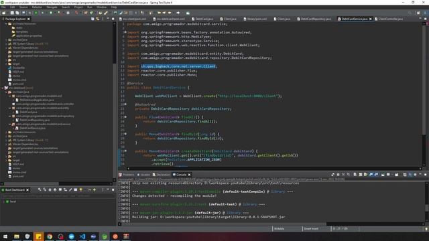This screenshot has height=241, width=429.
Task: Toggle Link with Editor in Package Explorer
Action: tap(98, 19)
